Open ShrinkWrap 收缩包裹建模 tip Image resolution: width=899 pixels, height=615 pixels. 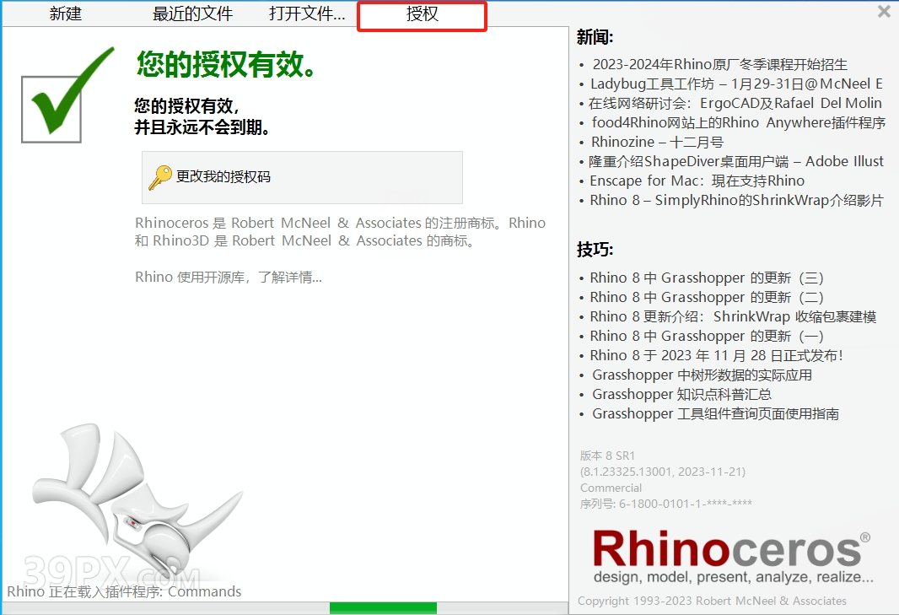734,317
